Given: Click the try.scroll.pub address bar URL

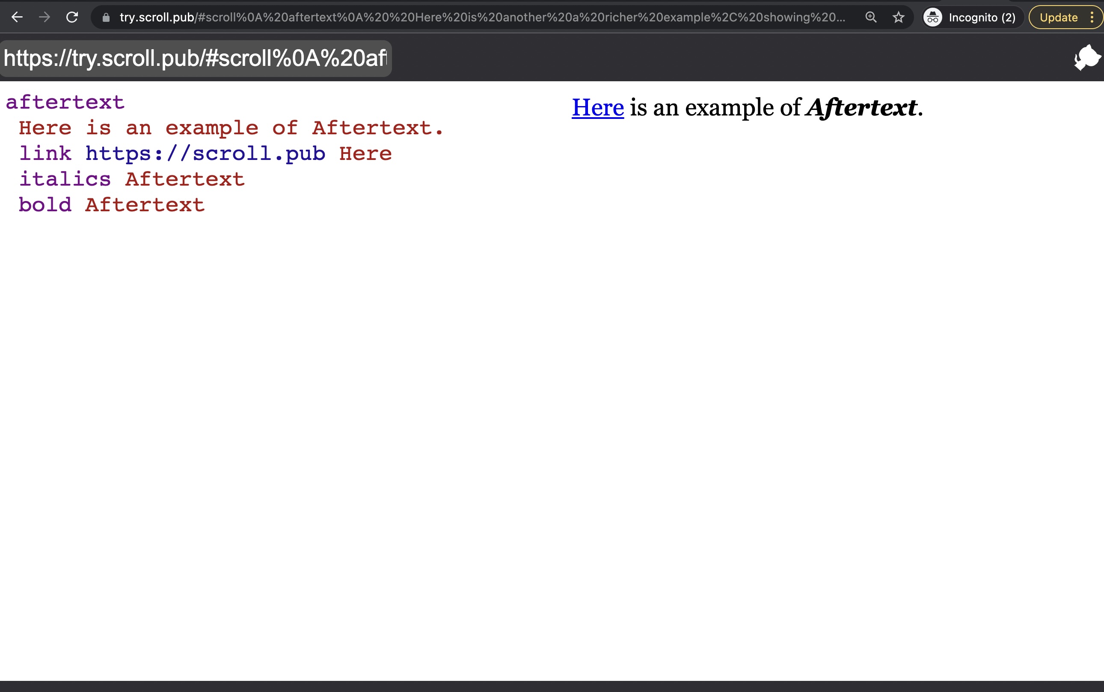Looking at the screenshot, I should [481, 18].
